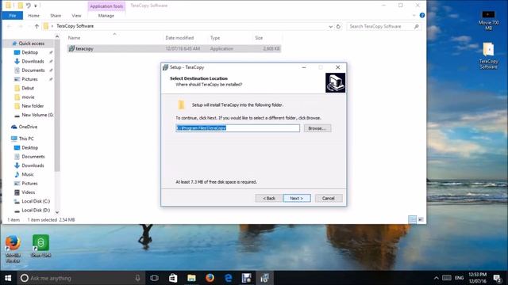Open the Windows Start menu
508x285 pixels.
[x=8, y=278]
